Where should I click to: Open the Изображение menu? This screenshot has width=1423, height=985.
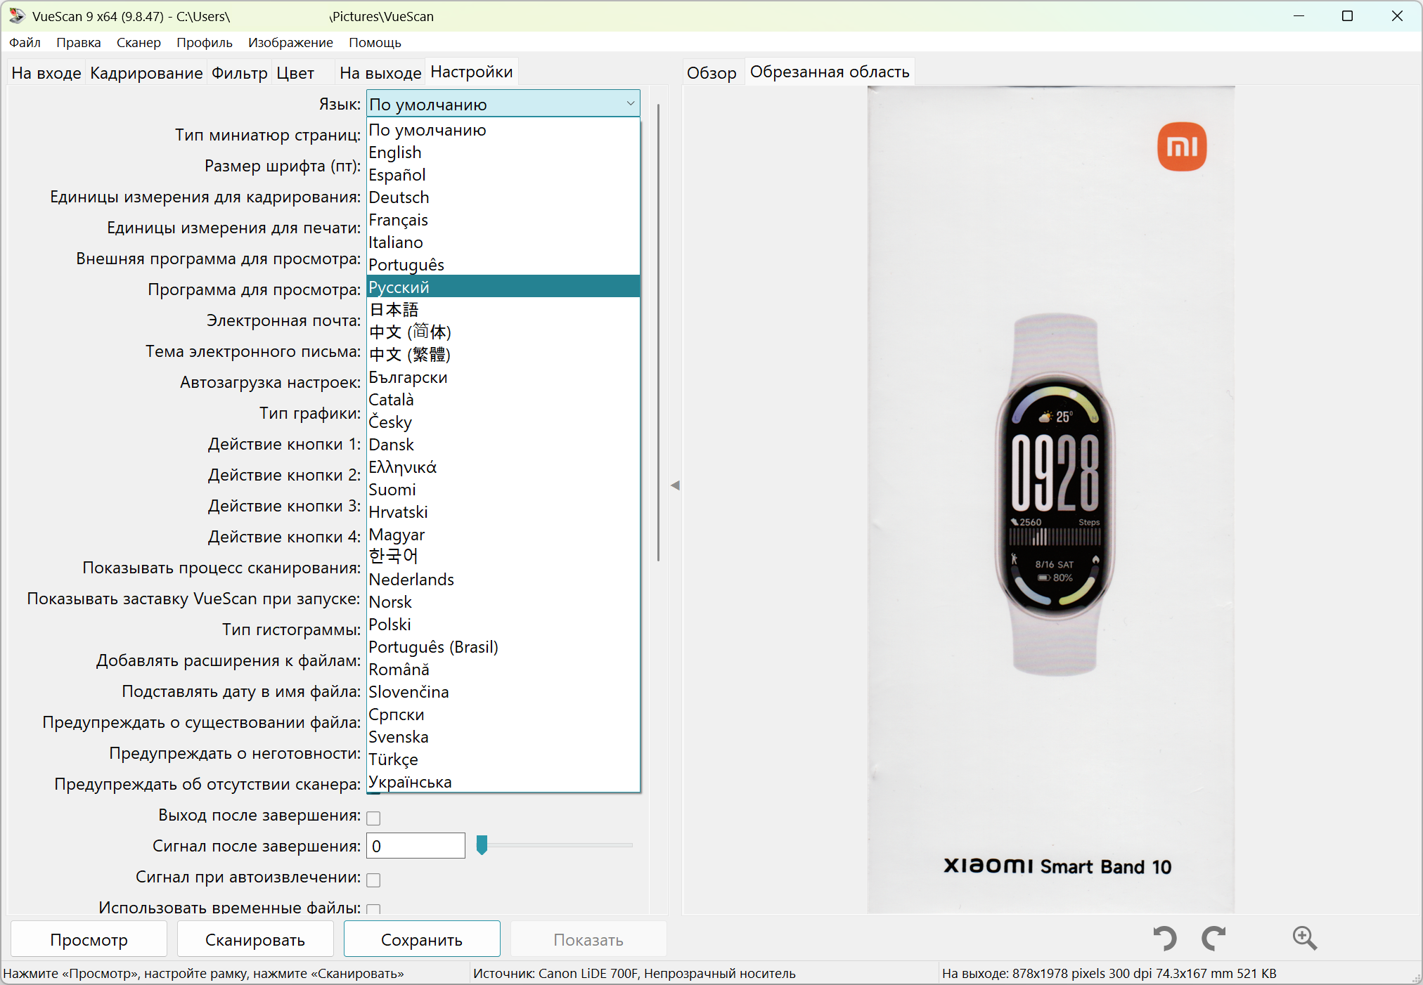click(290, 42)
